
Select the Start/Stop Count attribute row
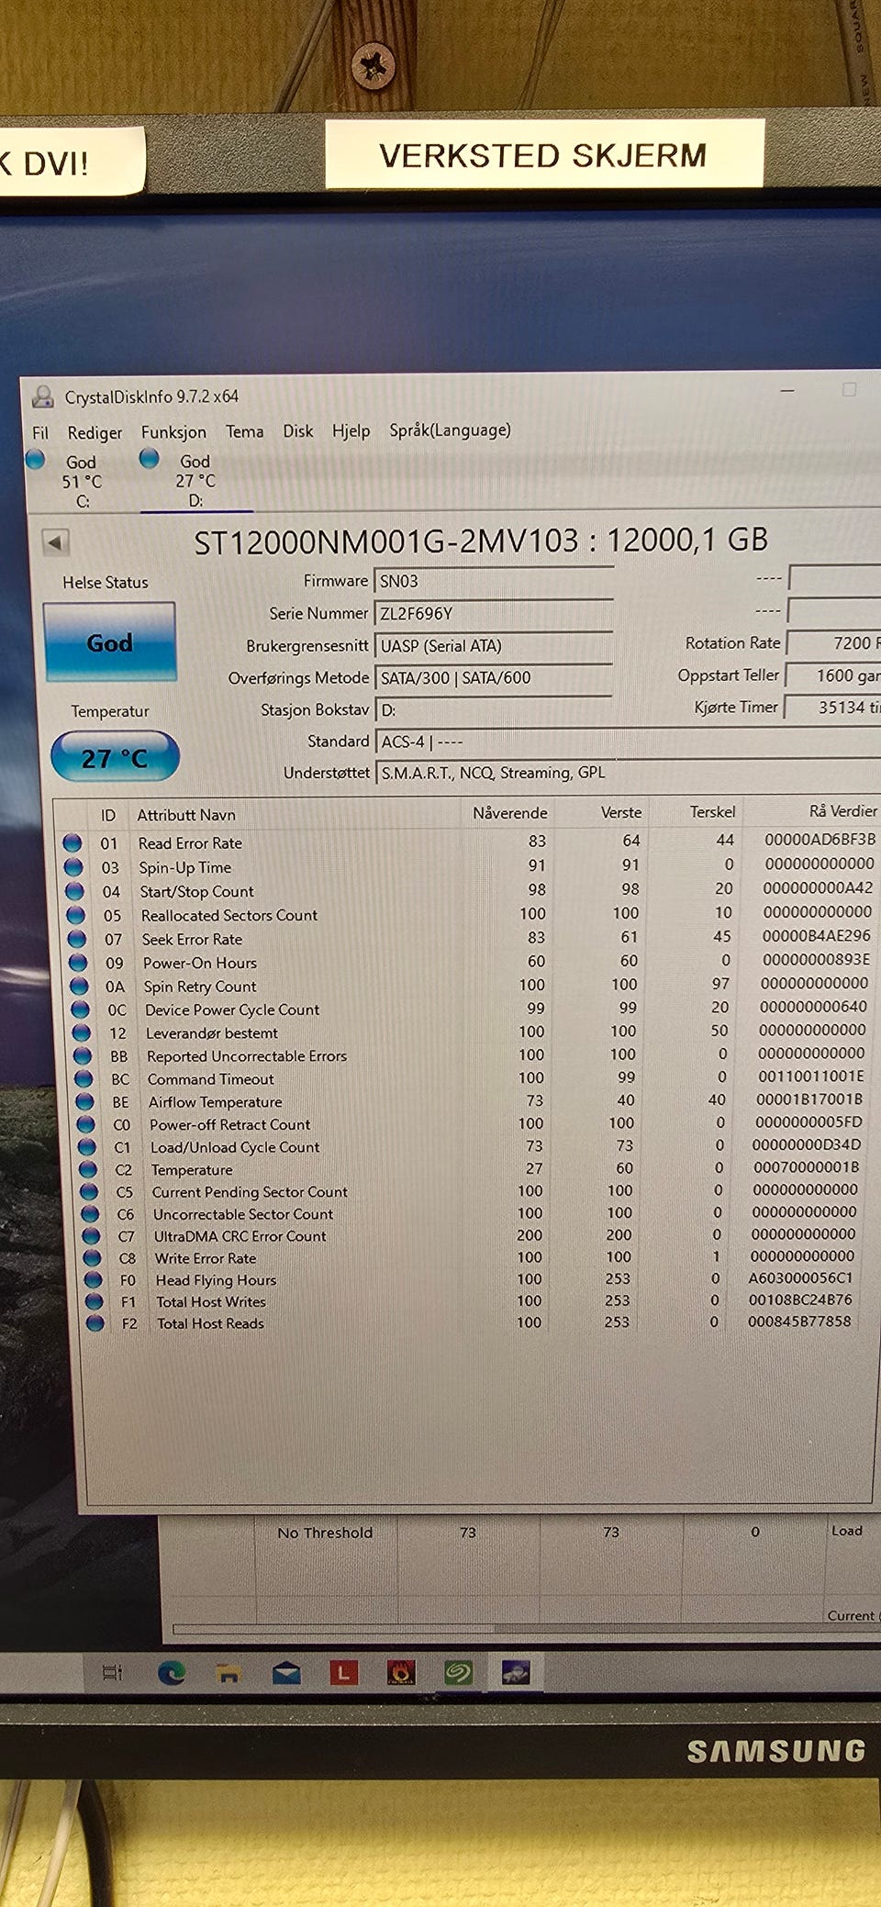click(x=468, y=890)
